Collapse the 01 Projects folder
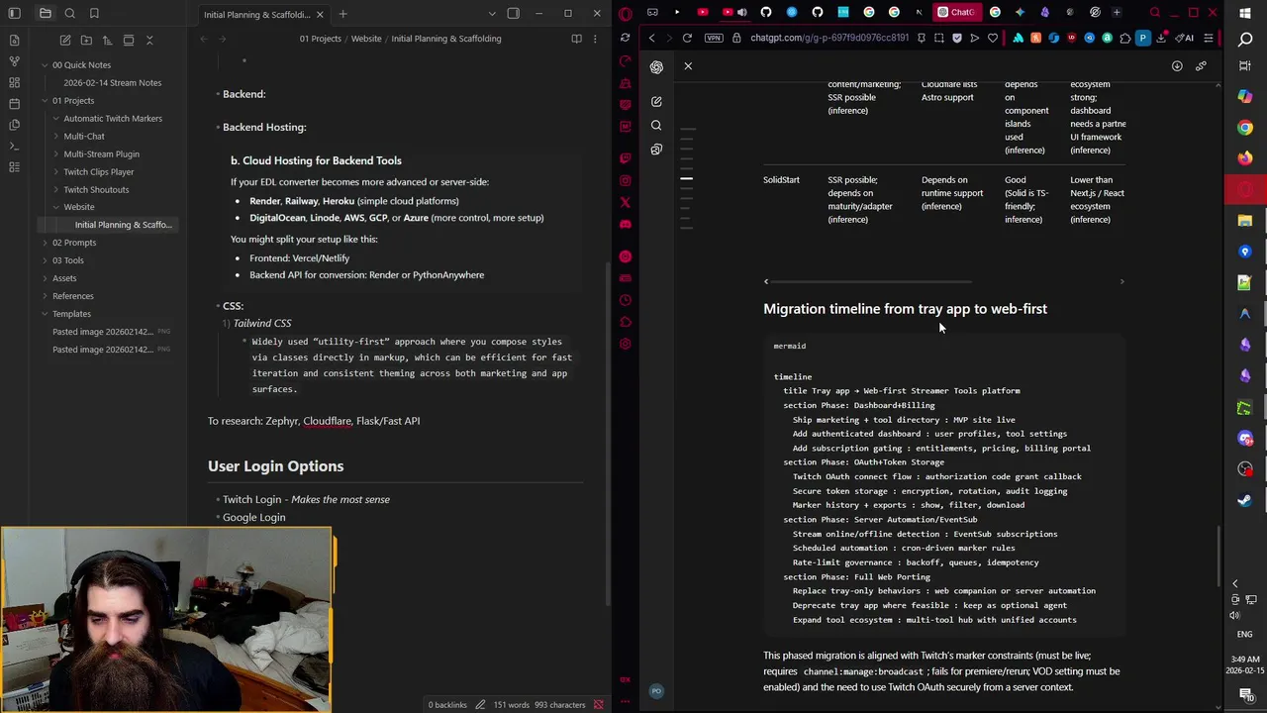Viewport: 1267px width, 713px height. point(45,100)
